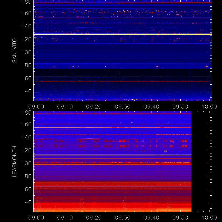Viewport: 222px width, 222px height.
Task: Click the 10:00 time label under San Vito plot
Action: (209, 107)
